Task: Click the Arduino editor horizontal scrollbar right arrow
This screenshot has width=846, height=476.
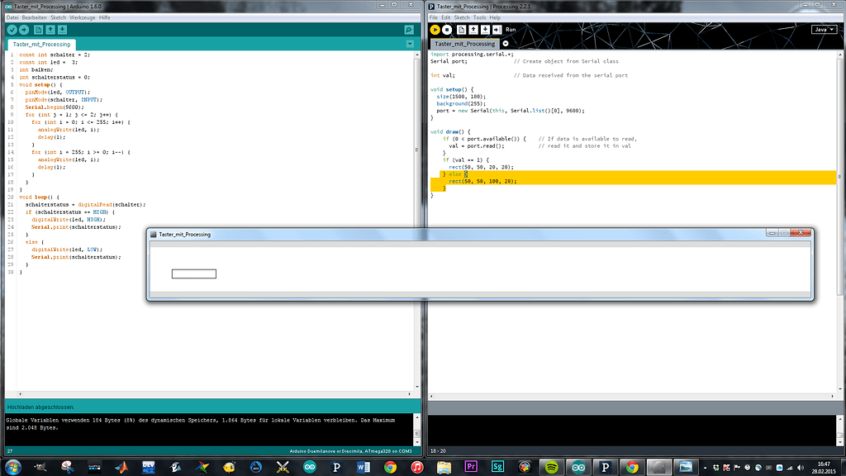Action: [410, 394]
